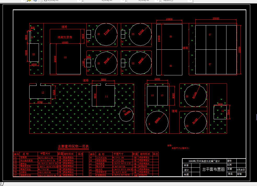Select the 24000 dimension text
Viewport: 257px width, 186px height.
click(159, 39)
